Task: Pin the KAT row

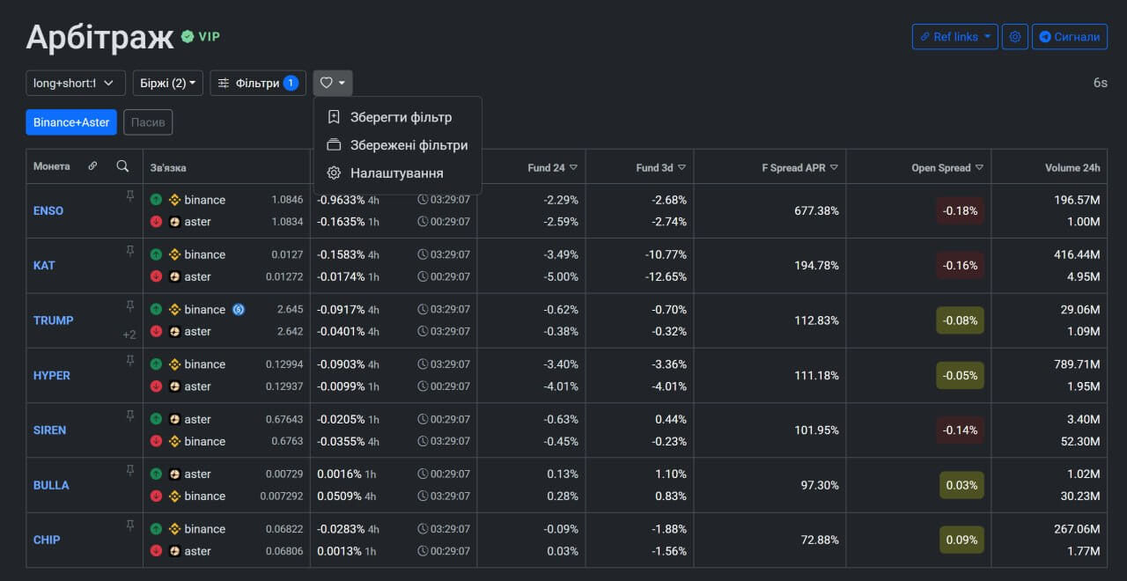Action: 130,251
